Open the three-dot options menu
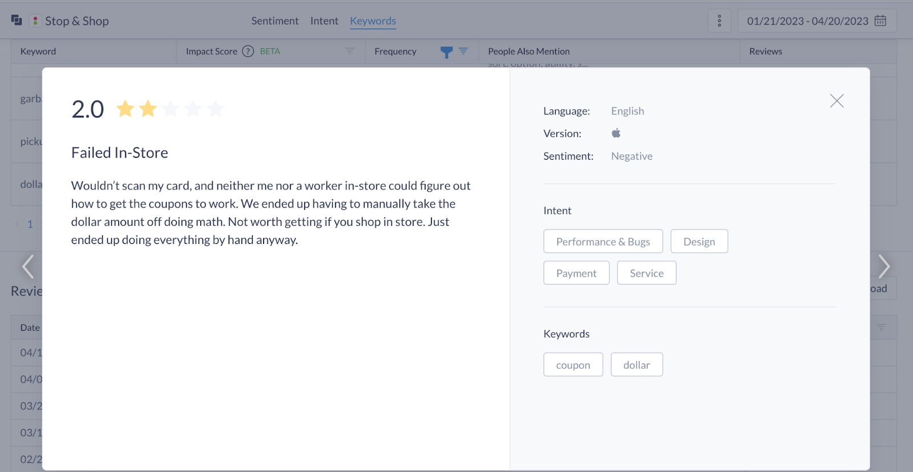Viewport: 913px width, 472px height. tap(720, 21)
